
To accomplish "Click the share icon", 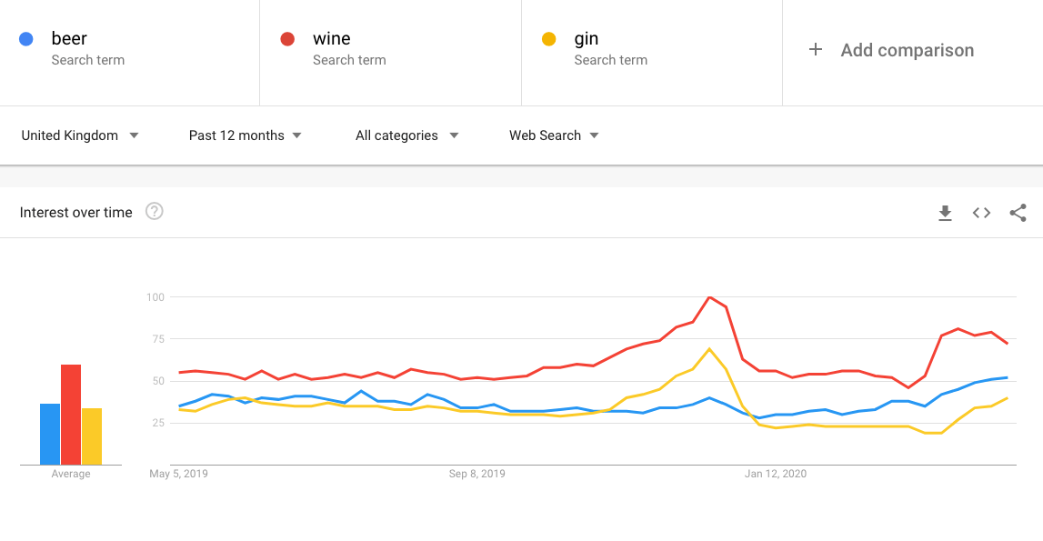I will (1018, 213).
